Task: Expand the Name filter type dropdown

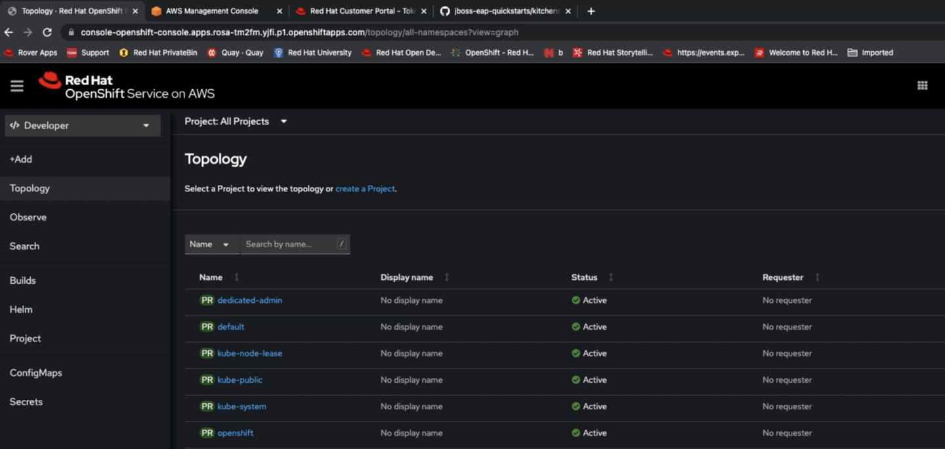Action: click(x=211, y=244)
